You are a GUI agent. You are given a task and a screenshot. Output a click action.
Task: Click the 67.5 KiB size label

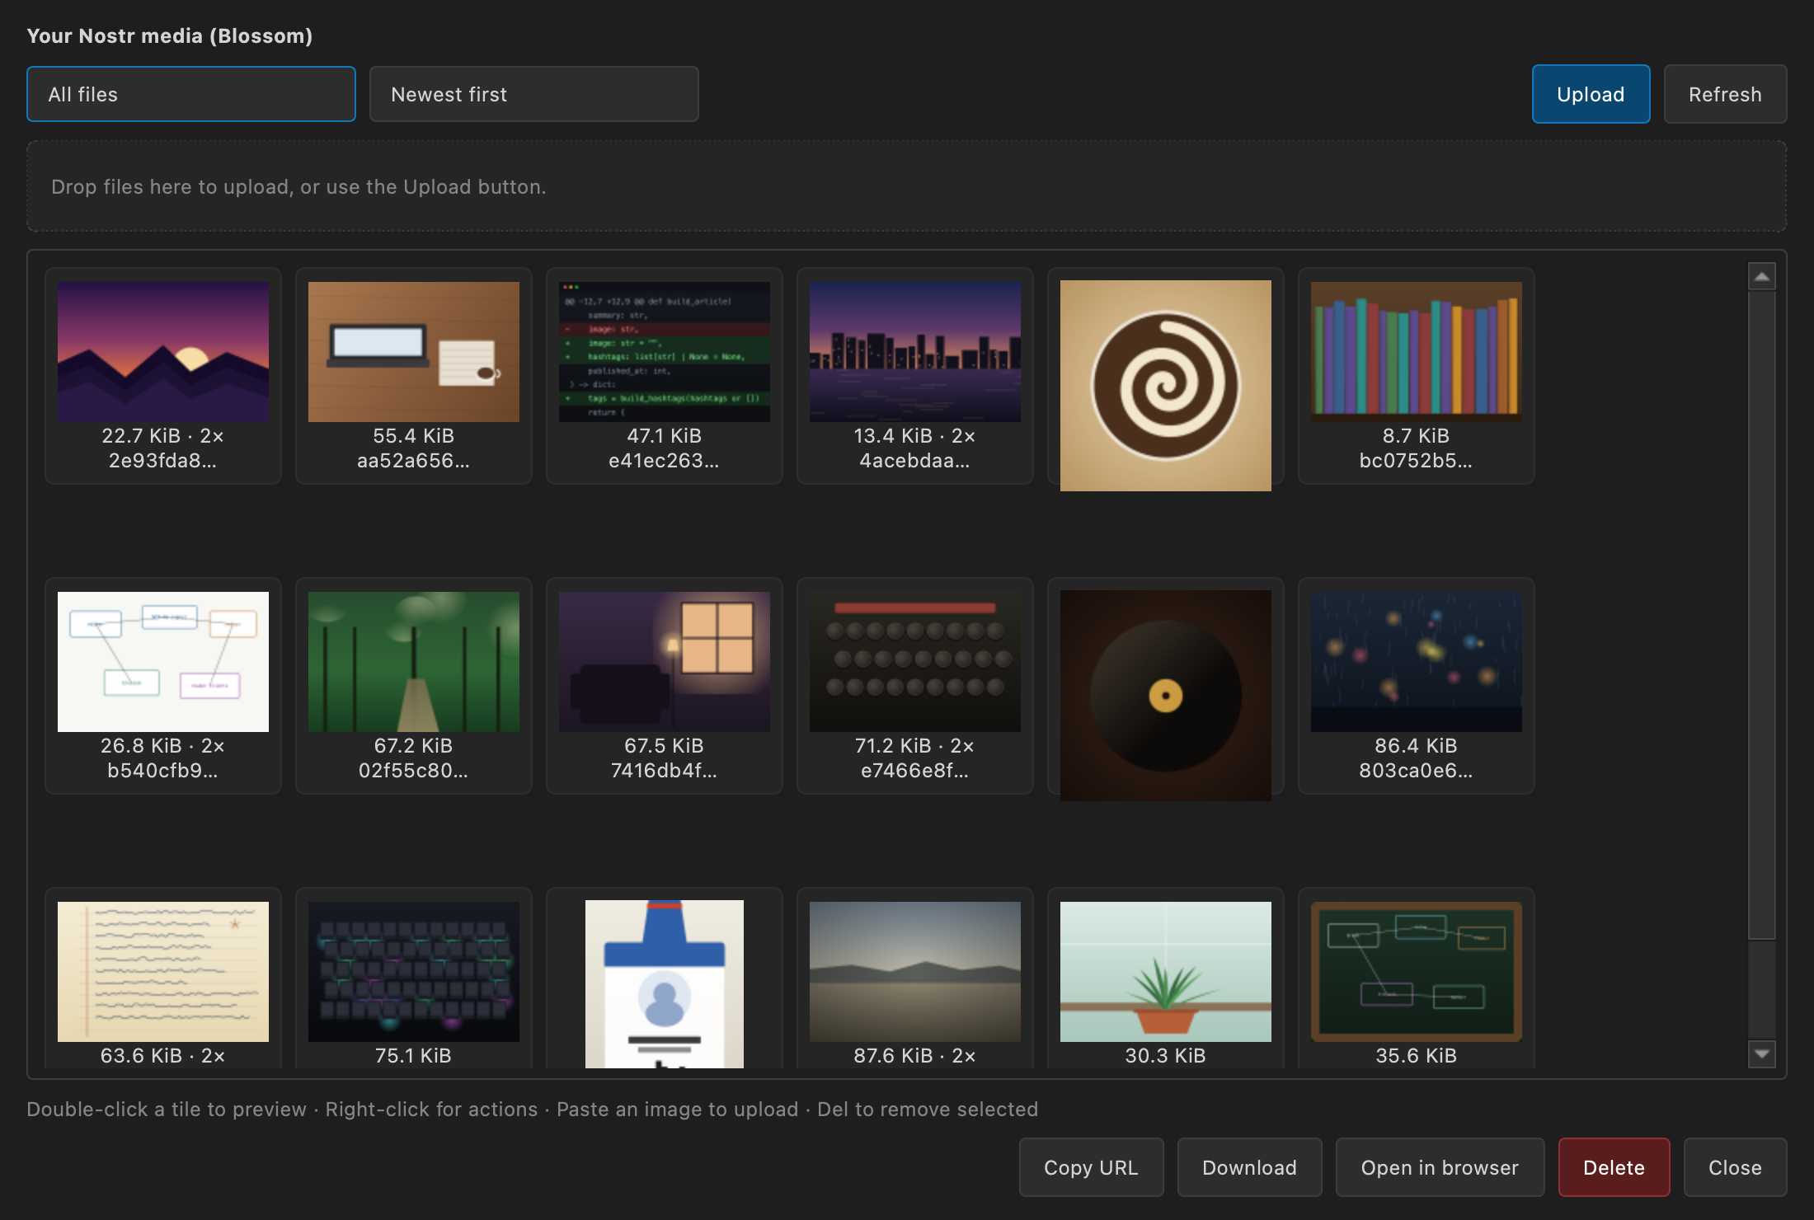pos(665,746)
